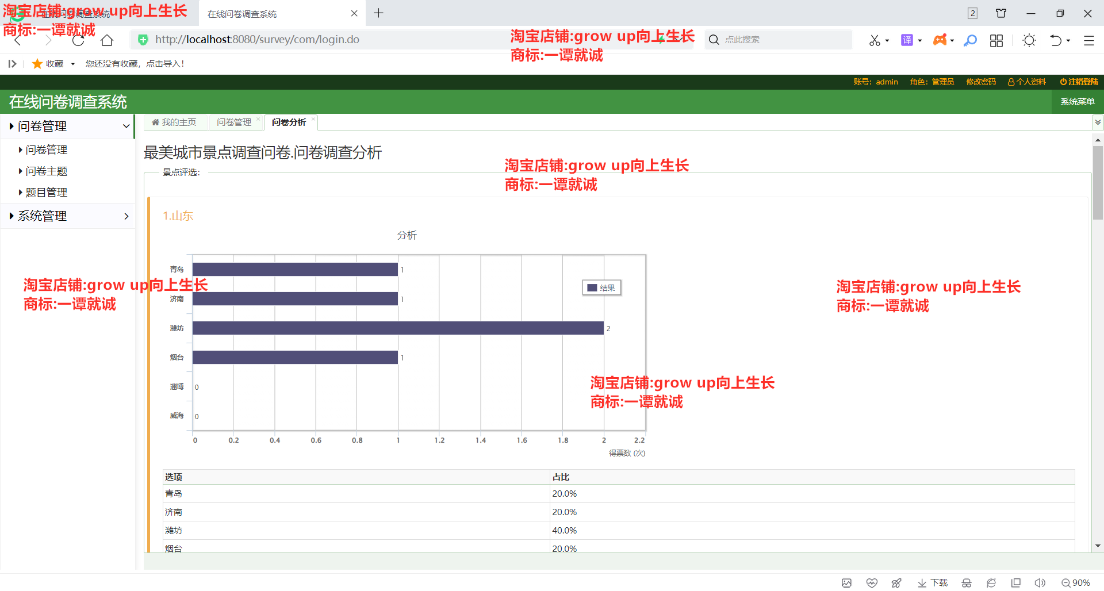Viewport: 1104px width, 591px height.
Task: Switch to the 我的主页 tab
Action: [175, 122]
